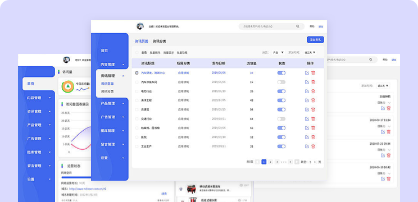Delete the 交通行业 row

coord(313,119)
